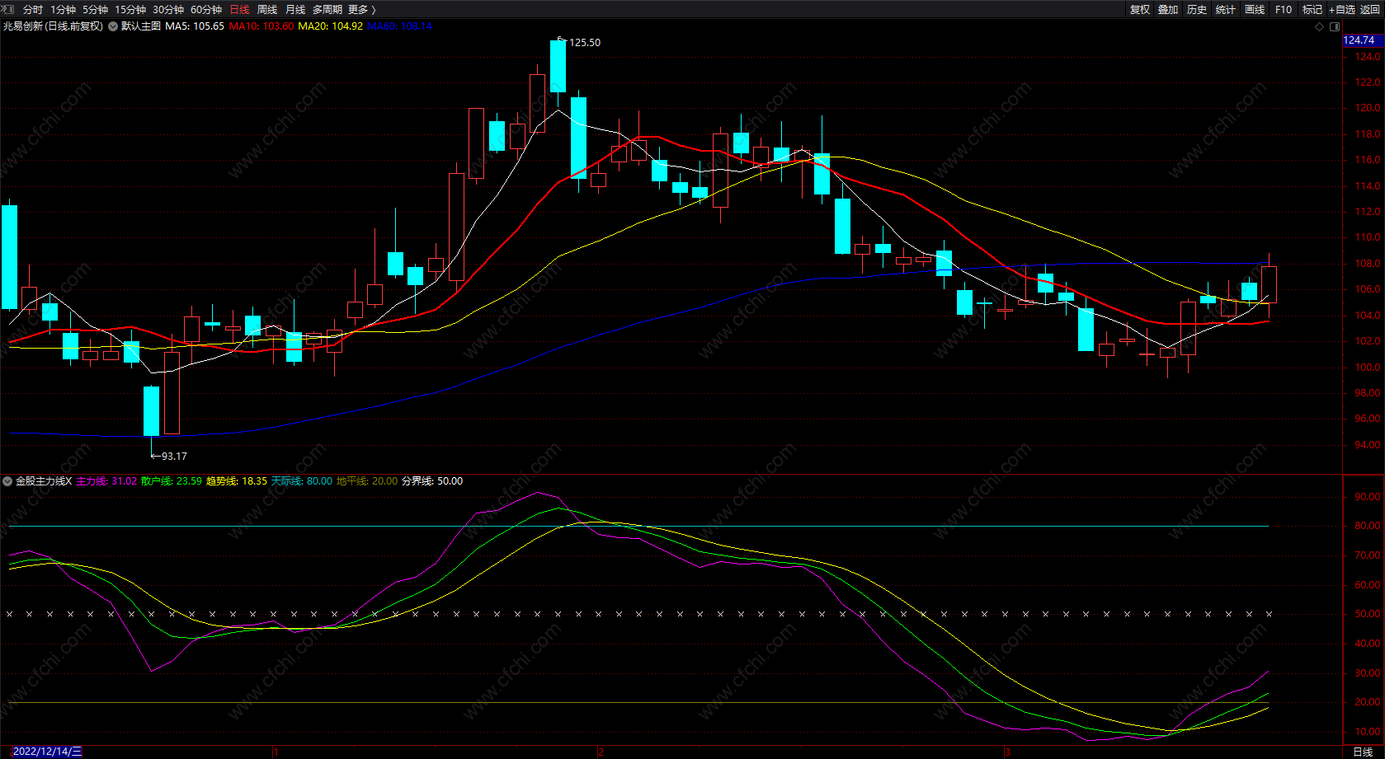Add stock to watchlist with +自选
The height and width of the screenshot is (759, 1385).
point(1341,9)
